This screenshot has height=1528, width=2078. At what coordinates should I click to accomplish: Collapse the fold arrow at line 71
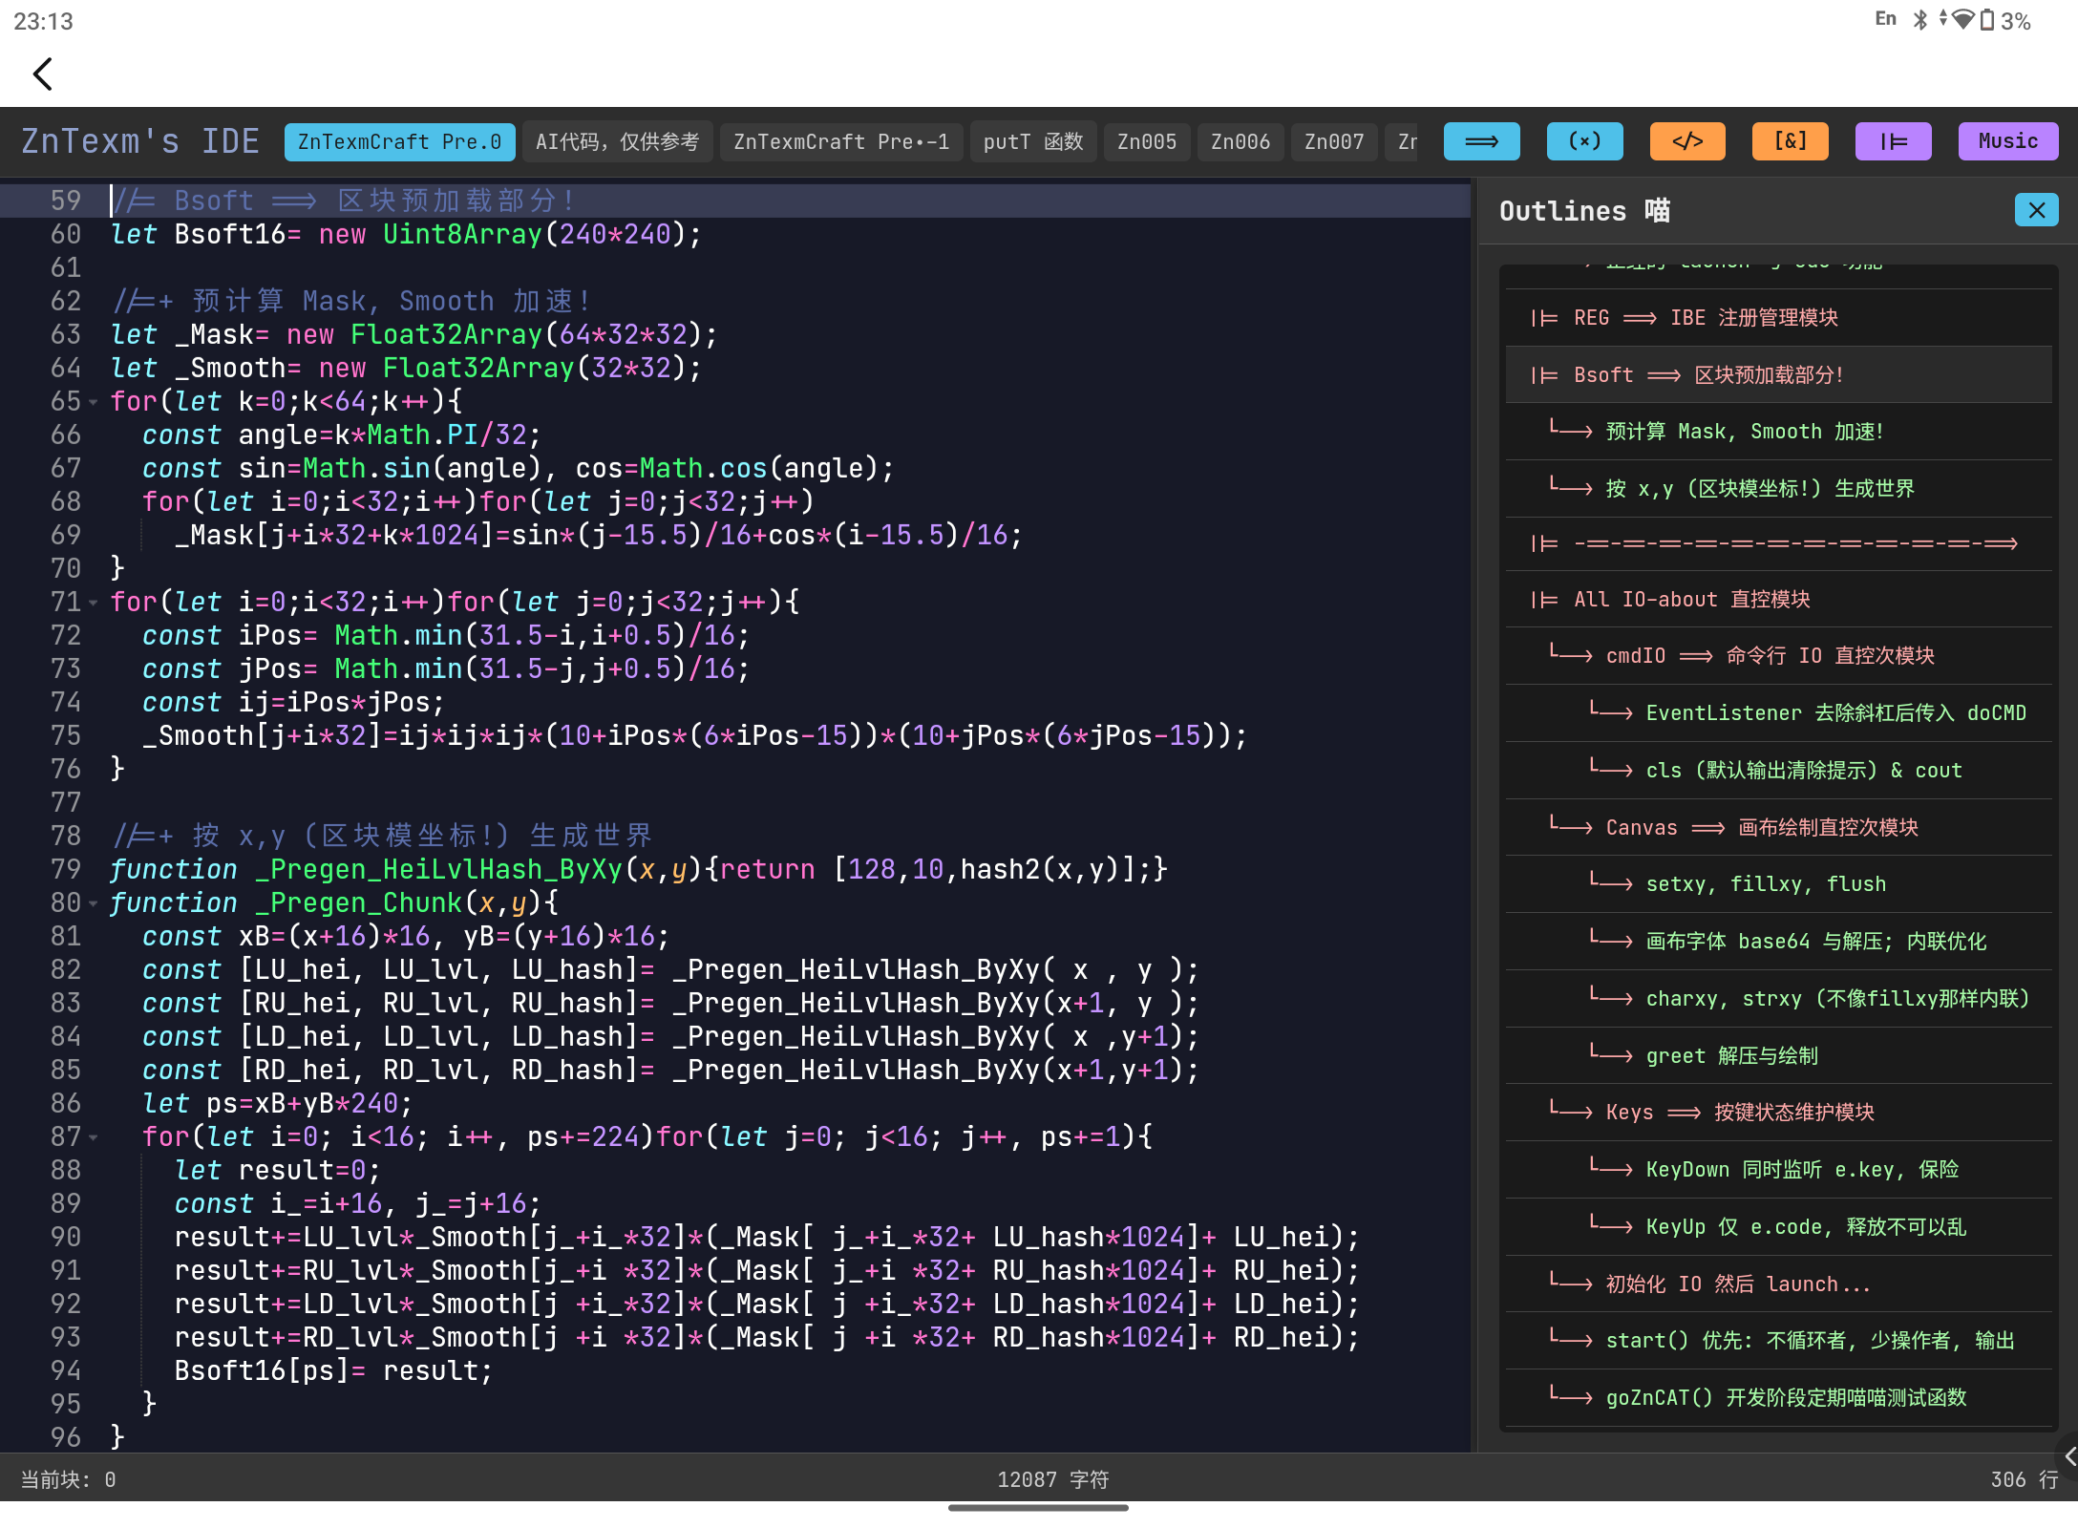pyautogui.click(x=94, y=603)
